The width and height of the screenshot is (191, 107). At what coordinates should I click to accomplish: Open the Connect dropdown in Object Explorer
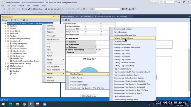pos(6,20)
